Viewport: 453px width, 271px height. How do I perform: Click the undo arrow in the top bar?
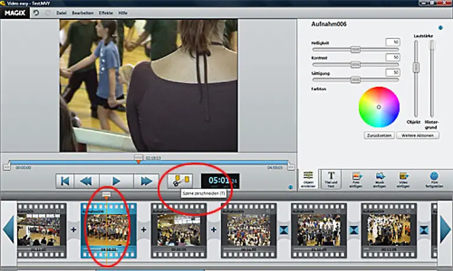pyautogui.click(x=37, y=12)
